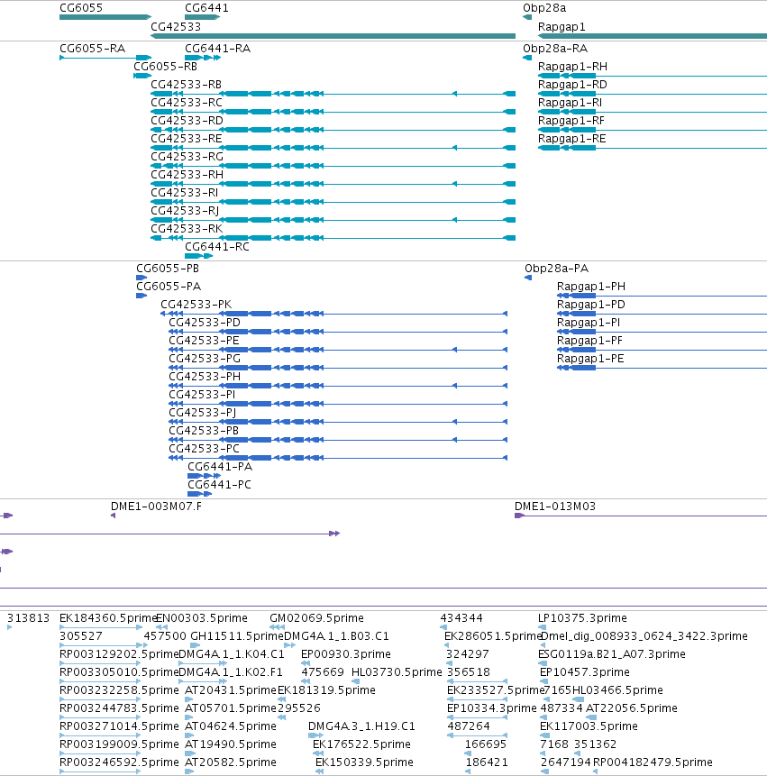Select the EN00303.5prime EST label

coord(202,618)
